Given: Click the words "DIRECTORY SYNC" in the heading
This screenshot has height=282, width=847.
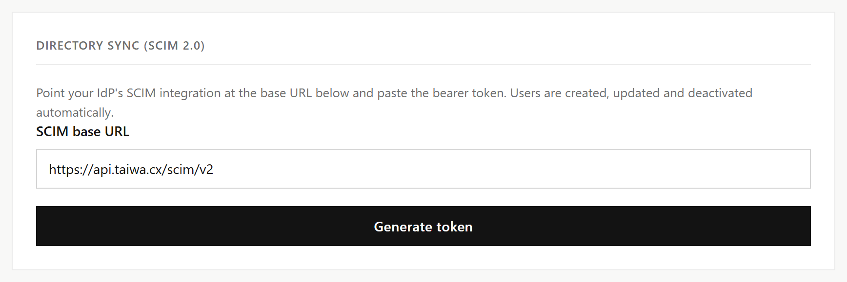Looking at the screenshot, I should coord(88,46).
